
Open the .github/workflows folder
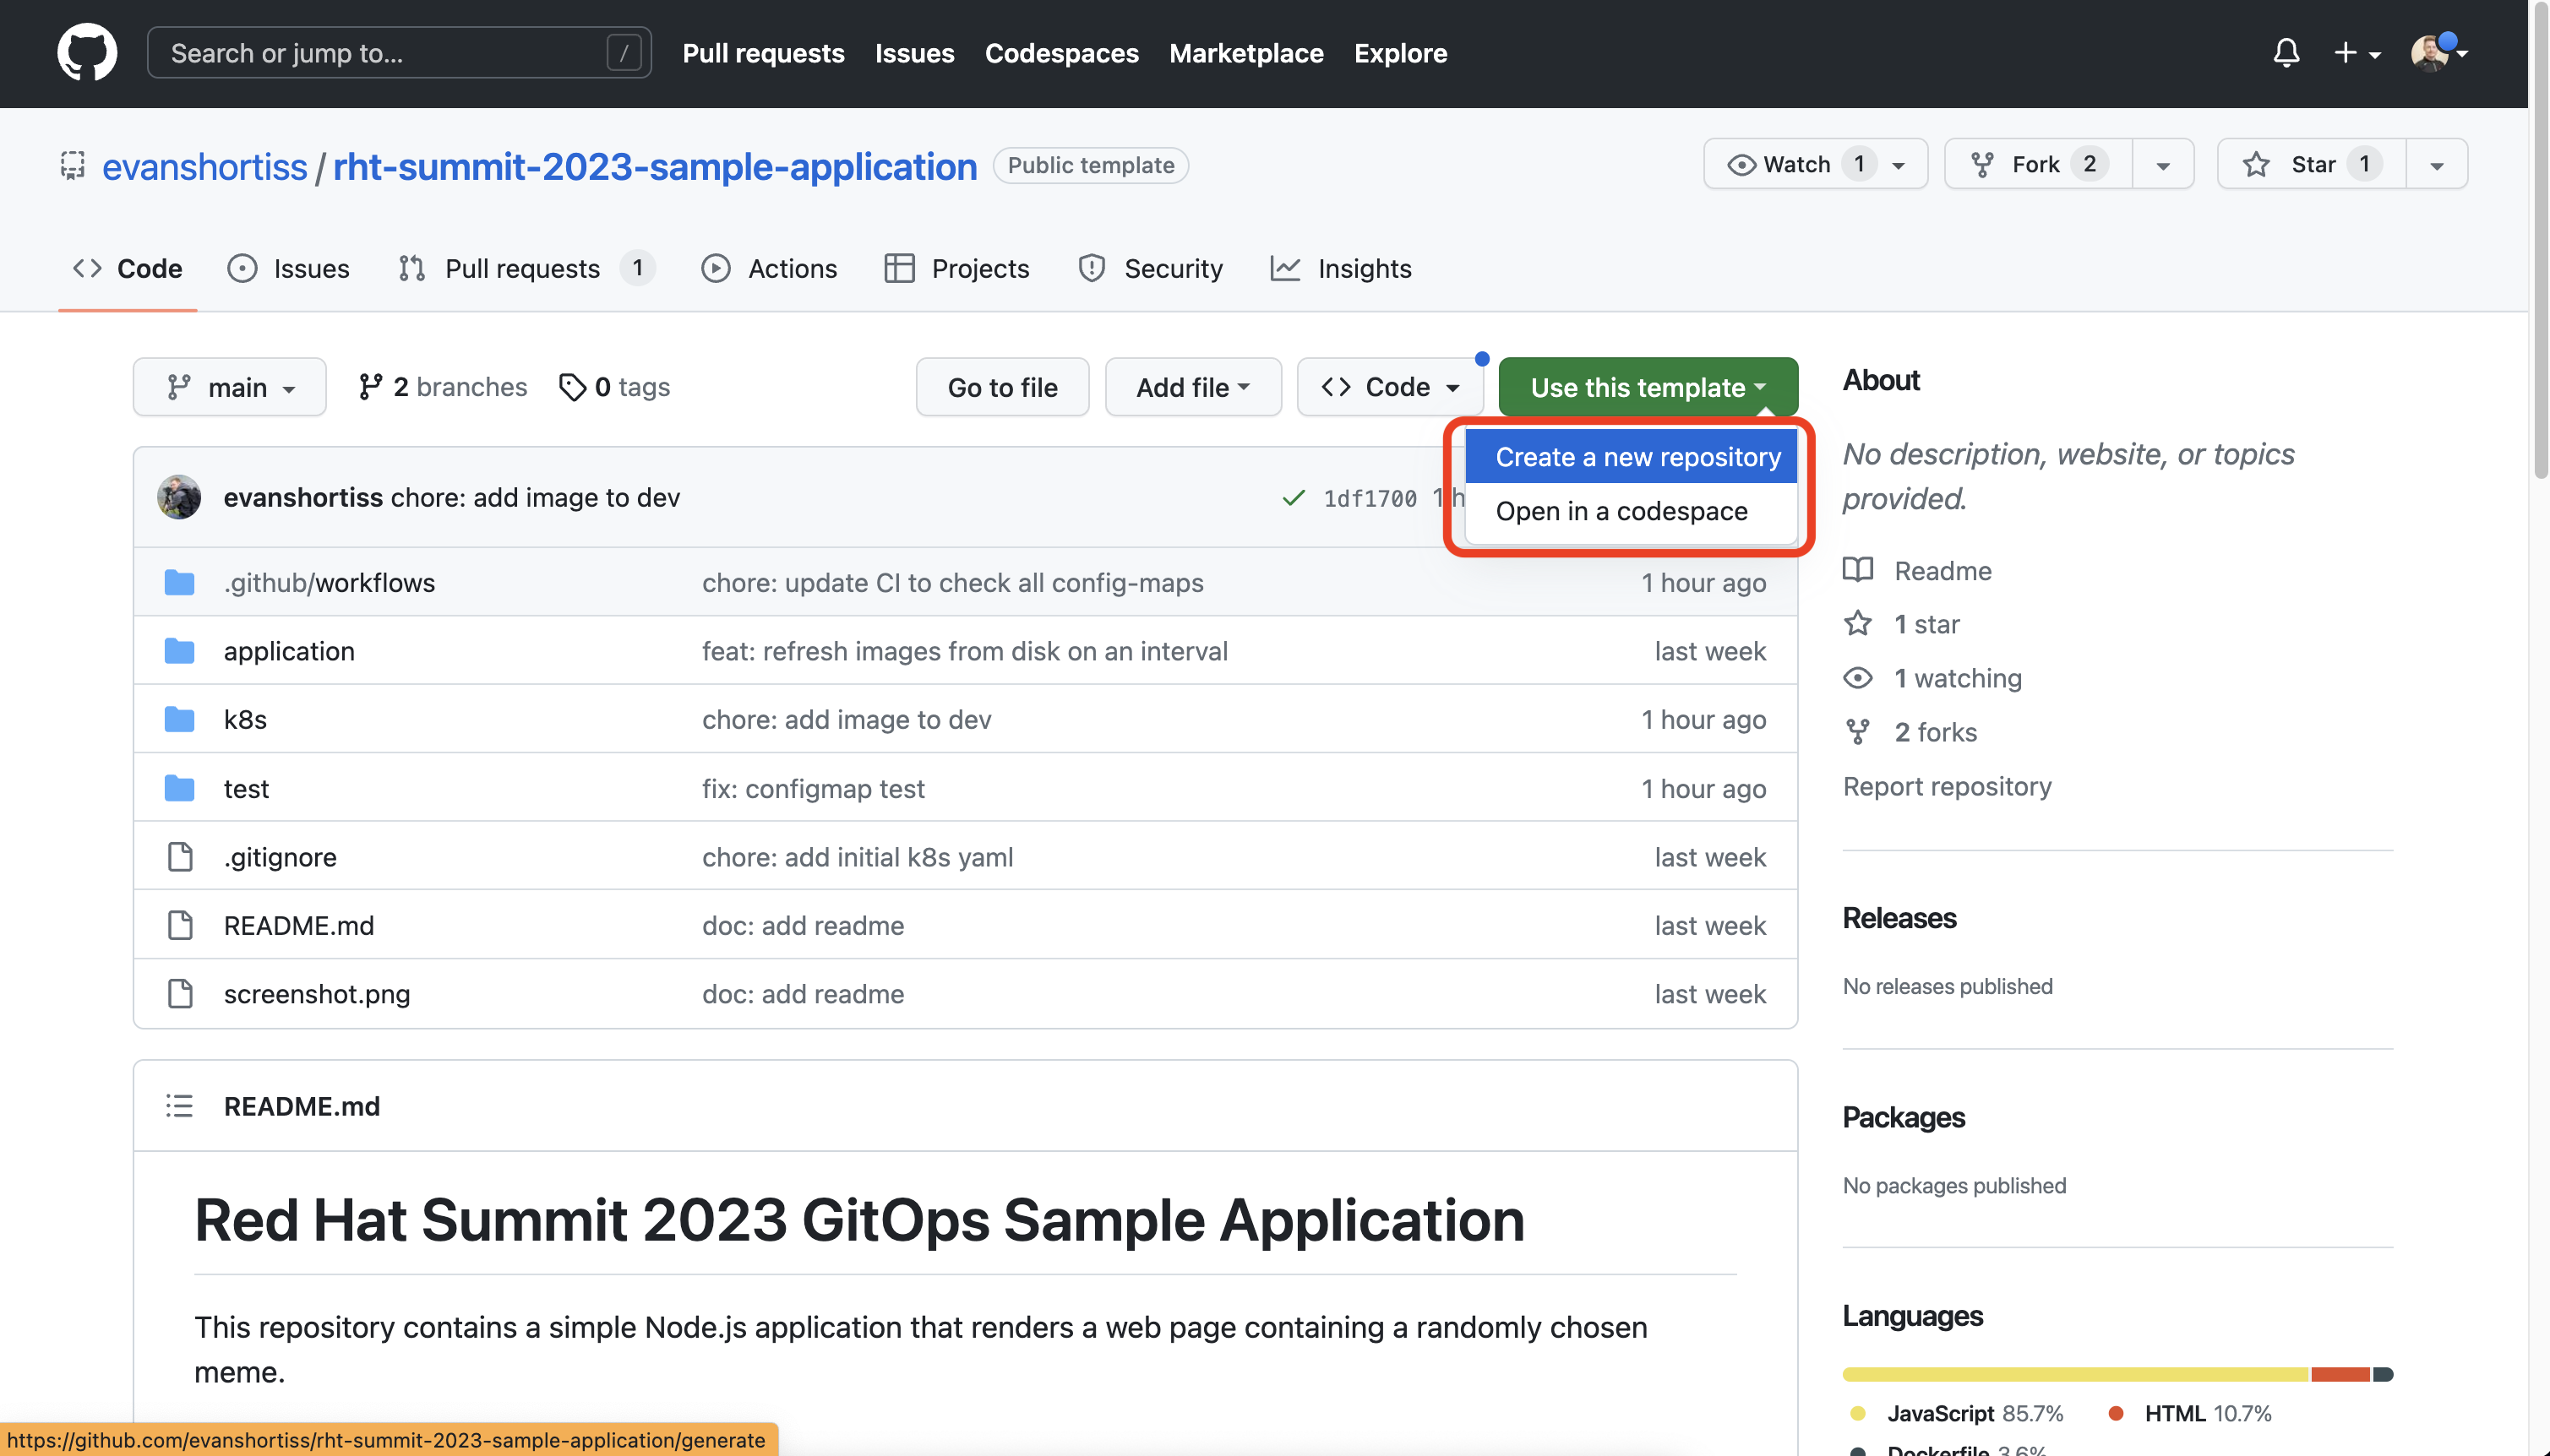click(x=330, y=583)
